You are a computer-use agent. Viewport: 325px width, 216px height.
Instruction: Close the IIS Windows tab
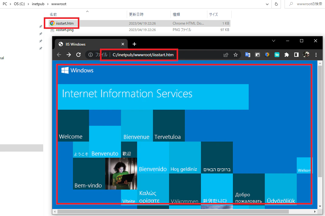pyautogui.click(x=123, y=44)
